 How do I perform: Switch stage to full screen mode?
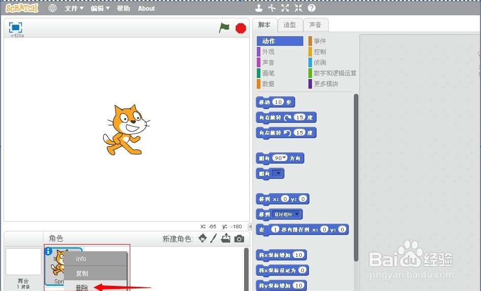(16, 27)
